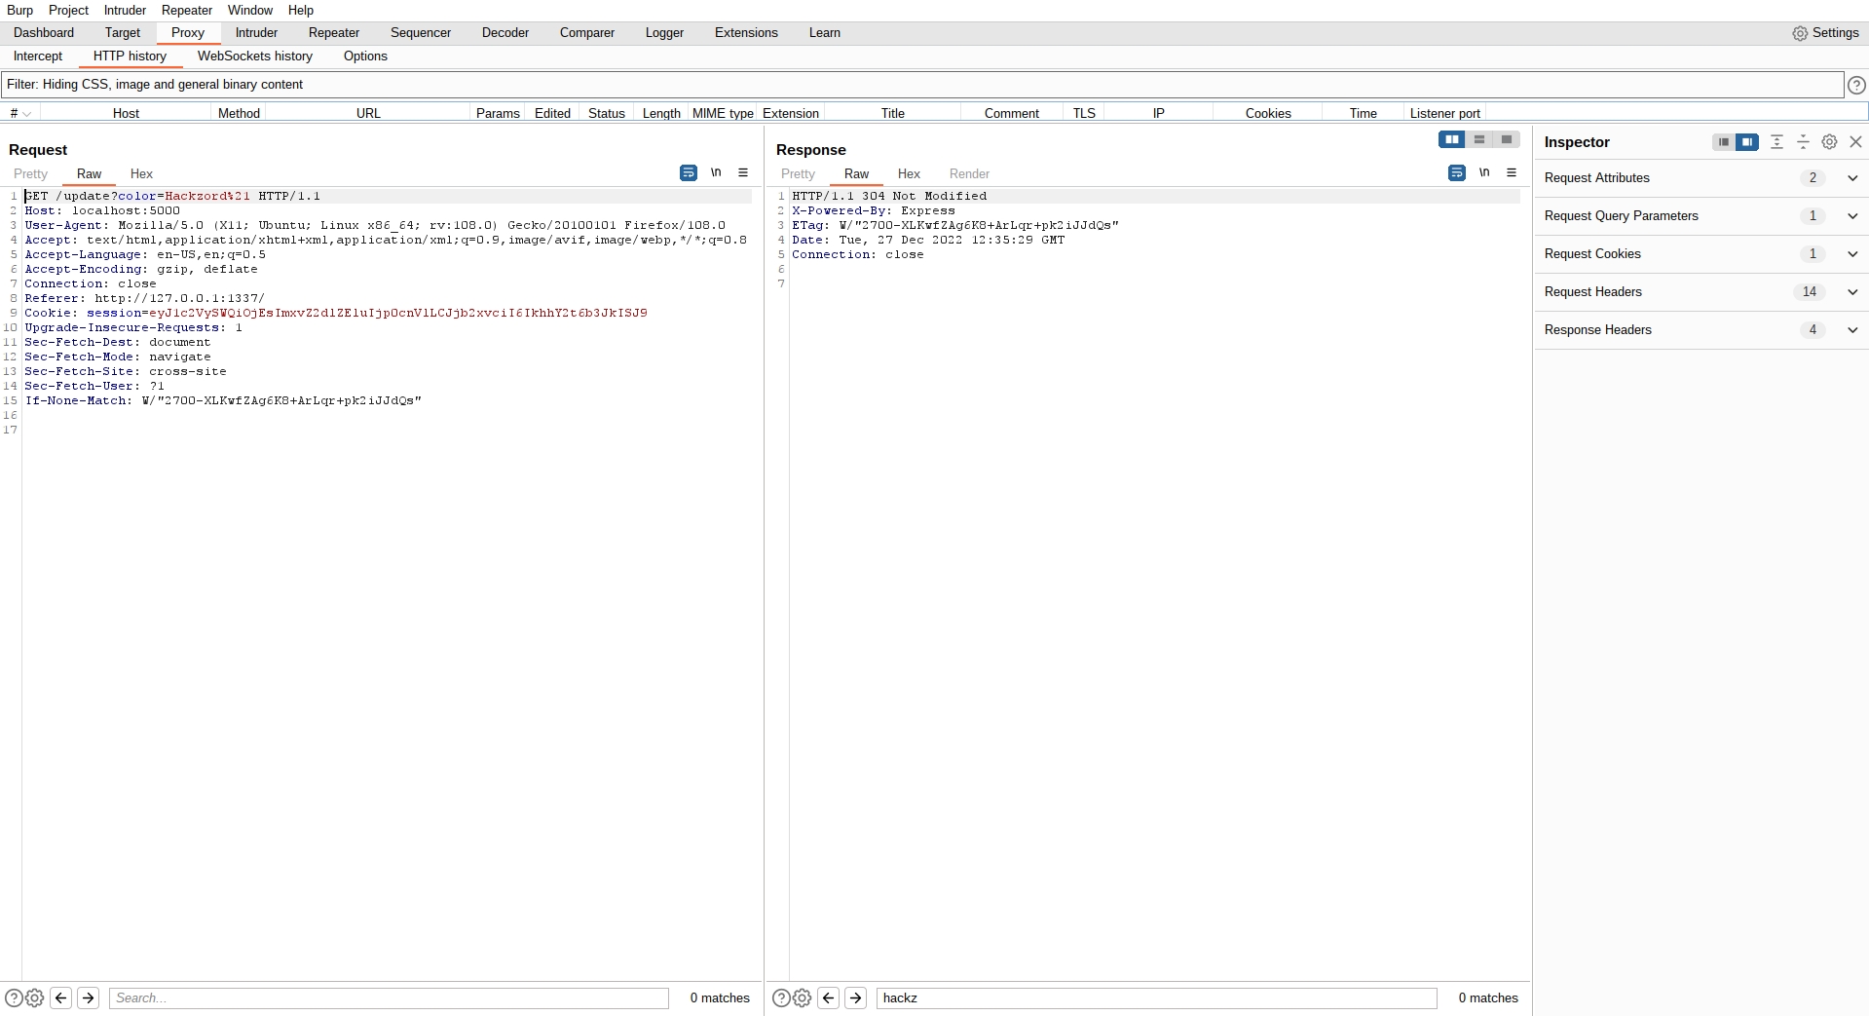Go to next match in response search
The image size is (1869, 1016).
click(x=855, y=997)
